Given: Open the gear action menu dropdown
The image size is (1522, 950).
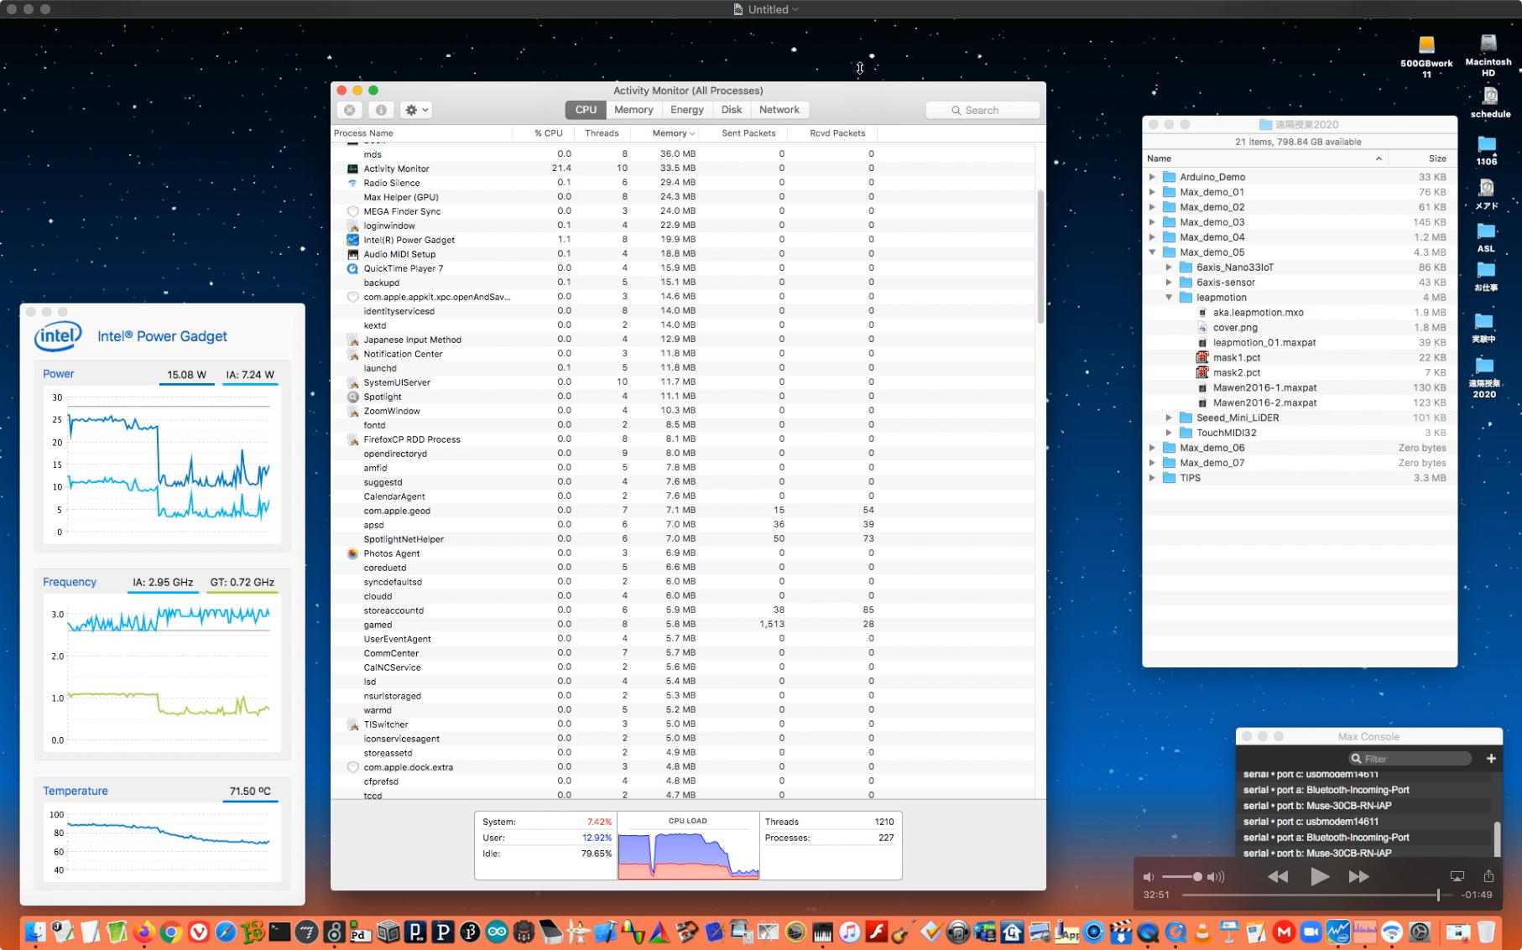Looking at the screenshot, I should click(416, 110).
